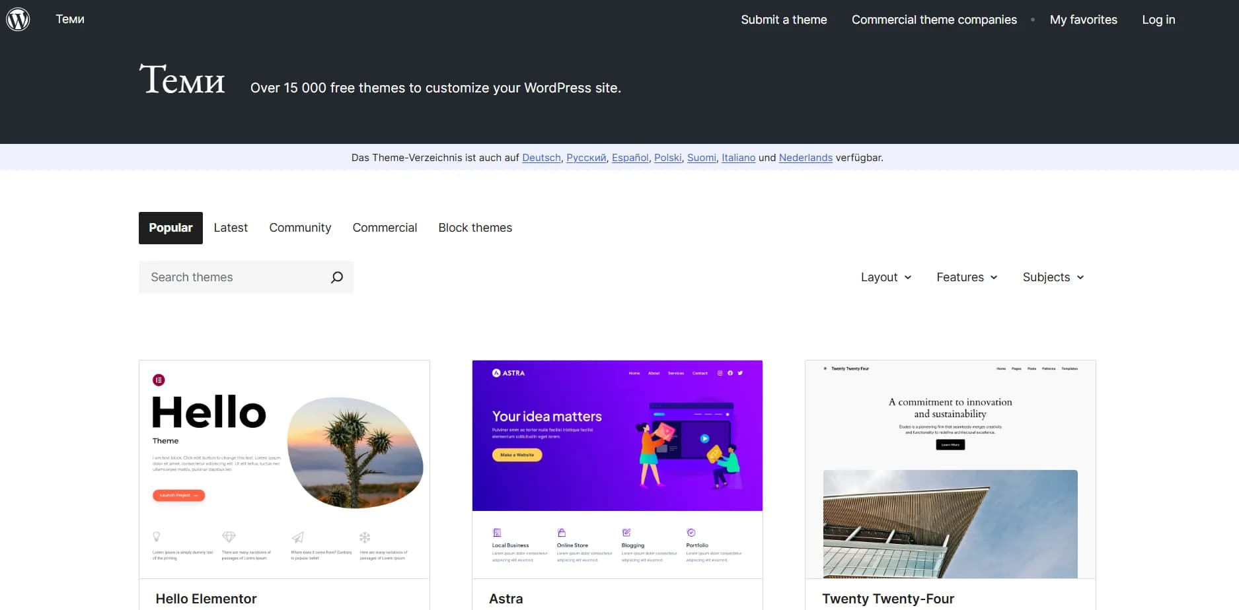Expand the Layout filter dropdown

tap(885, 277)
